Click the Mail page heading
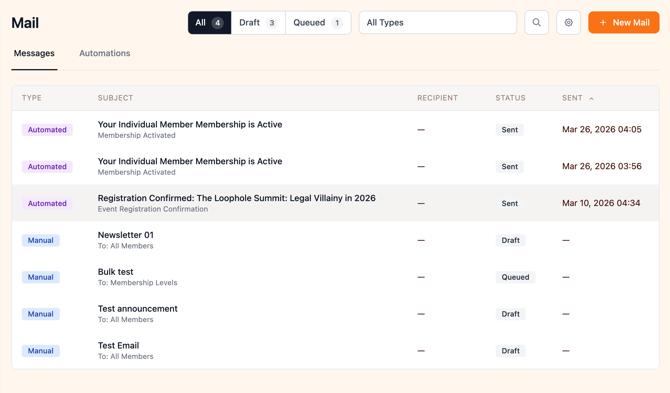Screen dimensions: 670x393 click(x=25, y=23)
